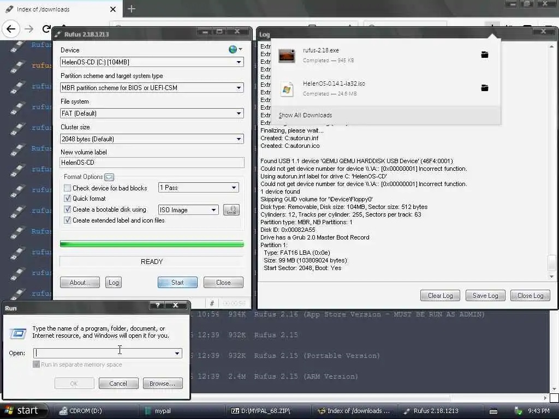Click the Run dialog Open text field

tap(103, 353)
